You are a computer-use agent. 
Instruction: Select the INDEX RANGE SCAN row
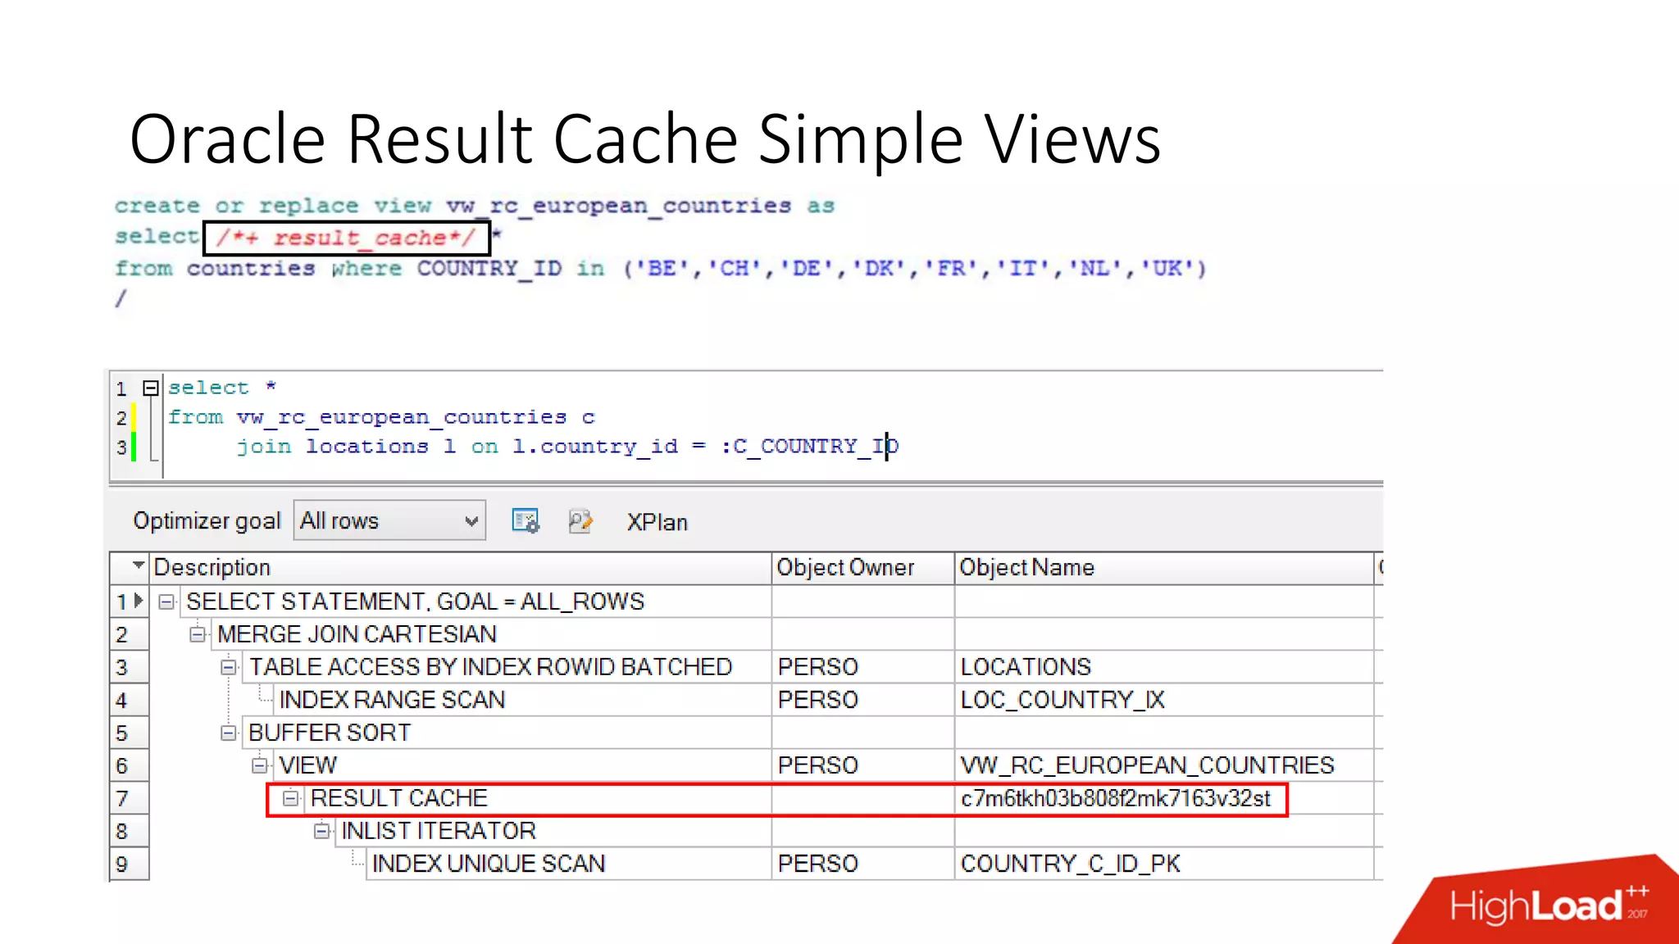coord(392,700)
